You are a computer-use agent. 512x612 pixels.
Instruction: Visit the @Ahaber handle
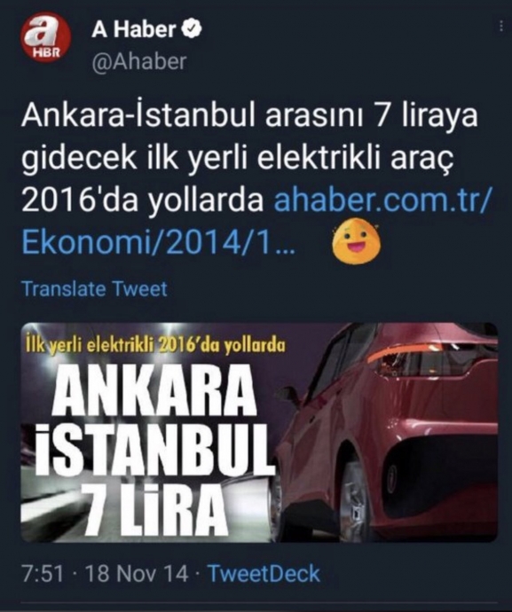pos(139,62)
